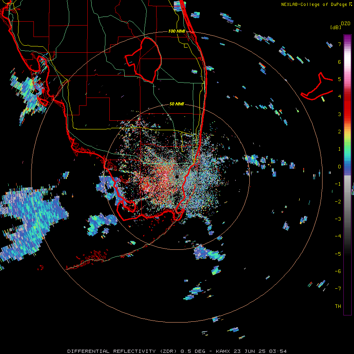Click the [dB] units label
This screenshot has width=354, height=354.
tap(336, 27)
